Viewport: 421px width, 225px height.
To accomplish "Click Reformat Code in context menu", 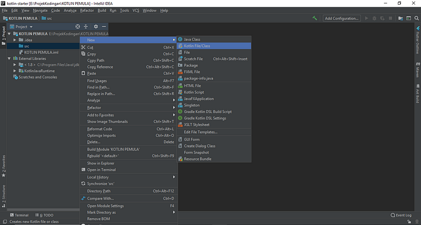I will [x=128, y=129].
